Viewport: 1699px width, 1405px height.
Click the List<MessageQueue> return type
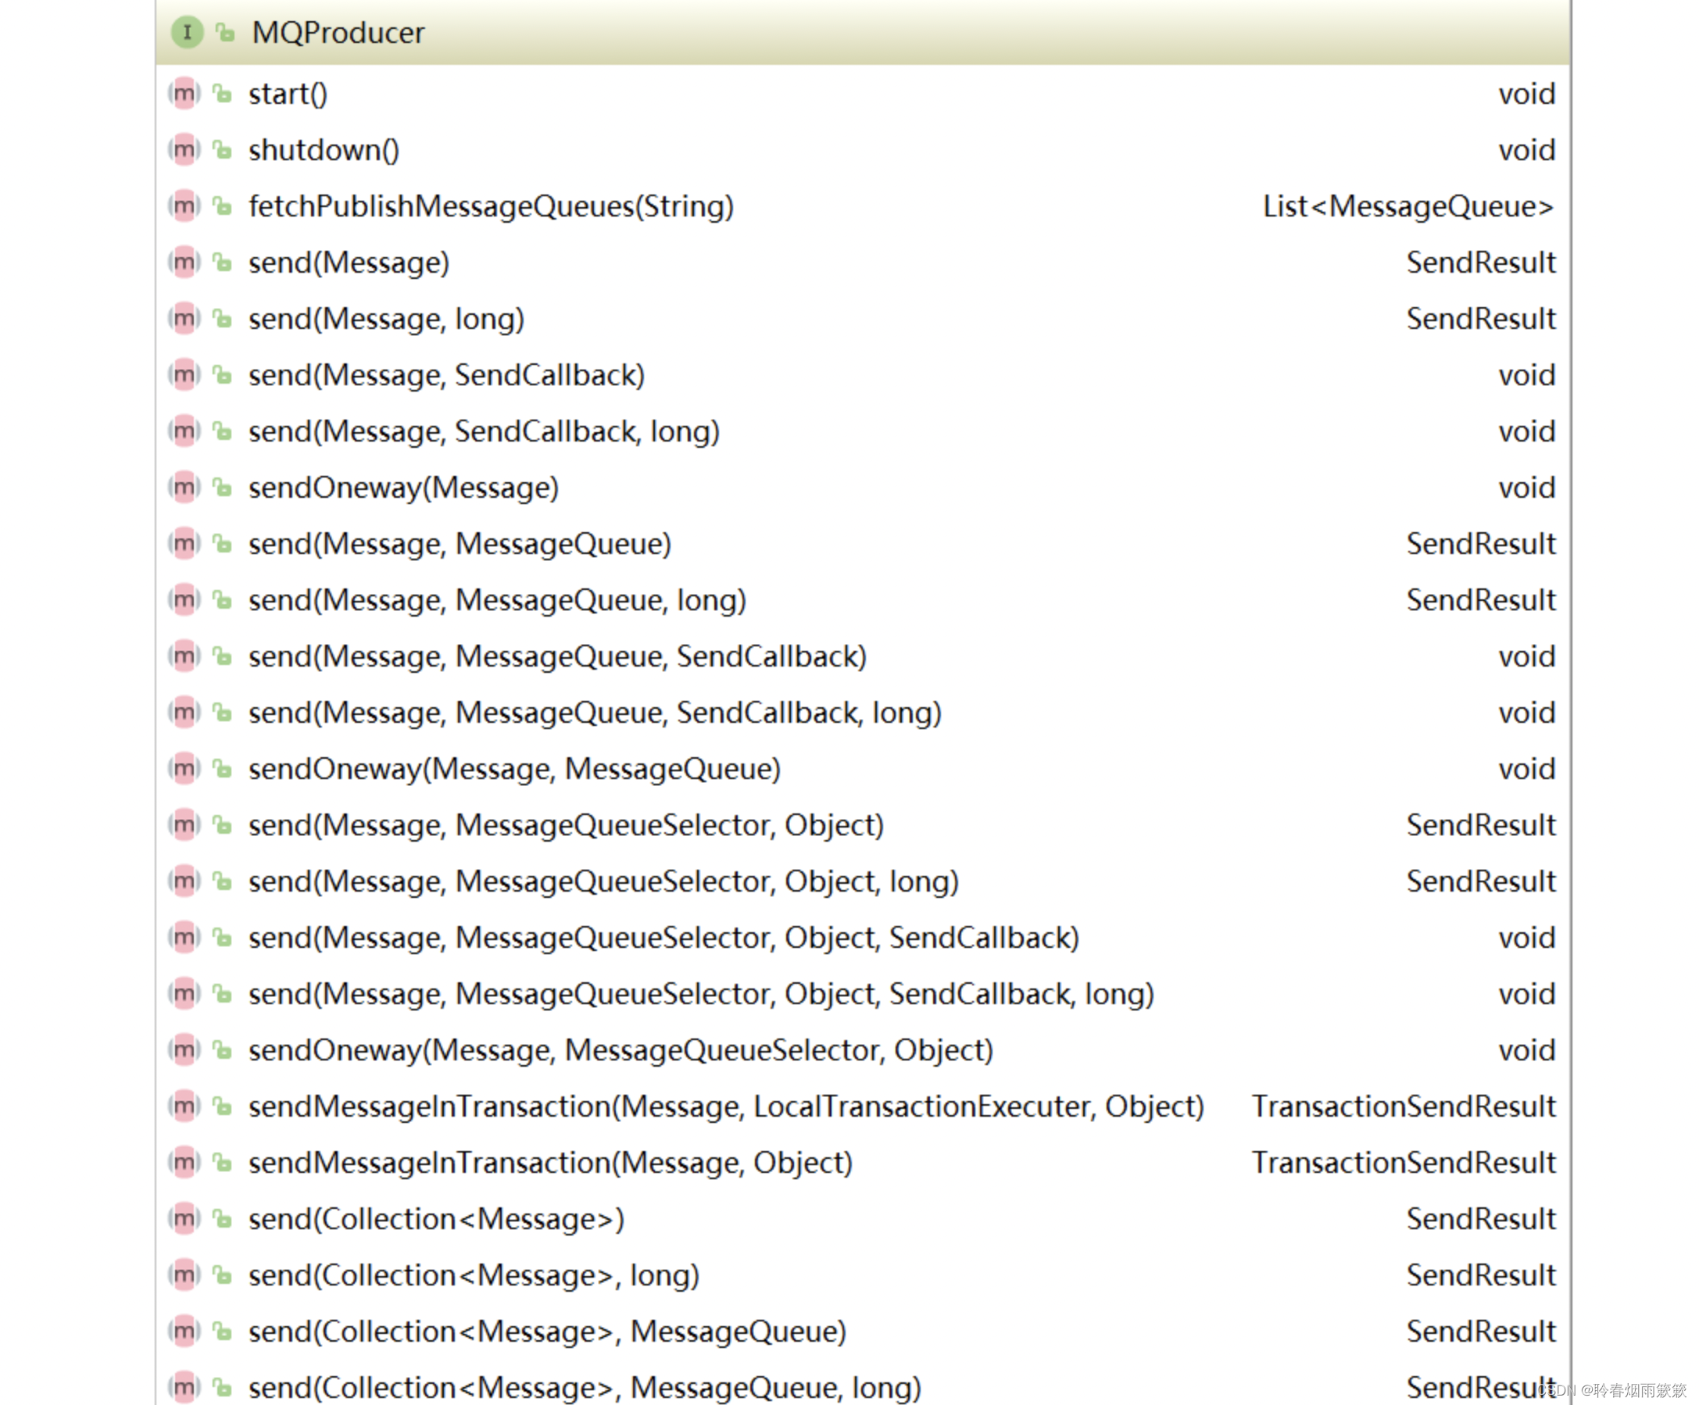pos(1408,206)
